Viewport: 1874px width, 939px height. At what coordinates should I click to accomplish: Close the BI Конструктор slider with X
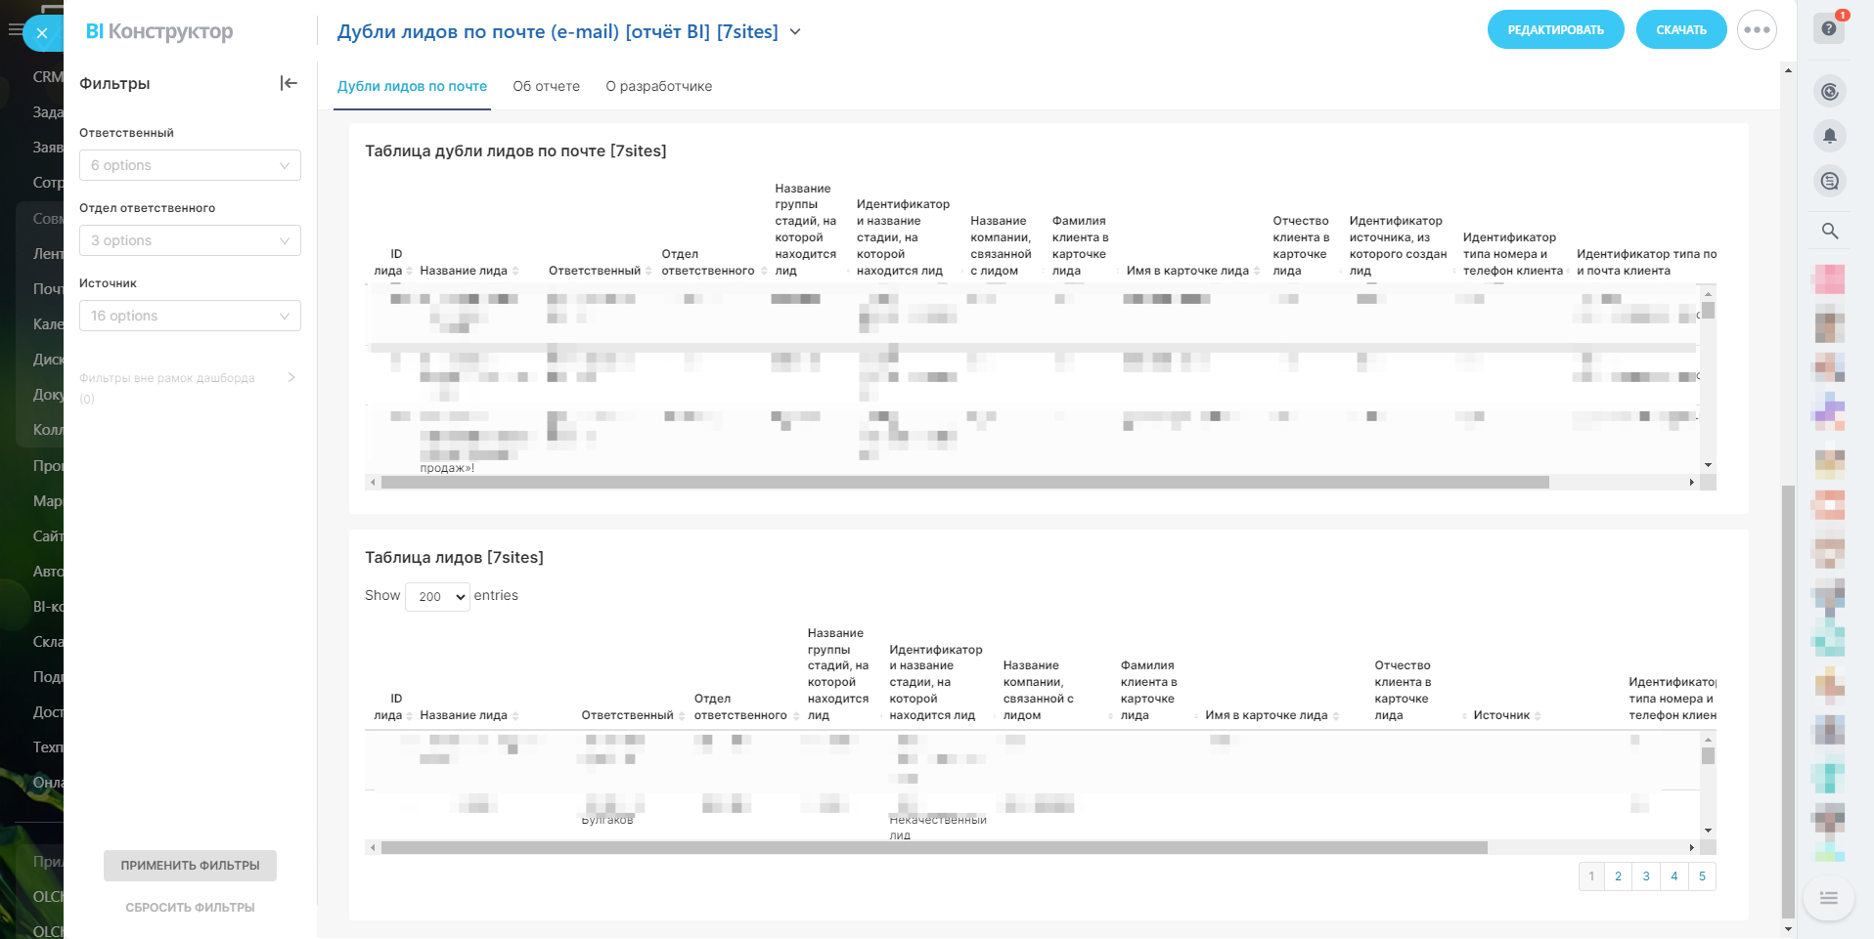click(42, 33)
